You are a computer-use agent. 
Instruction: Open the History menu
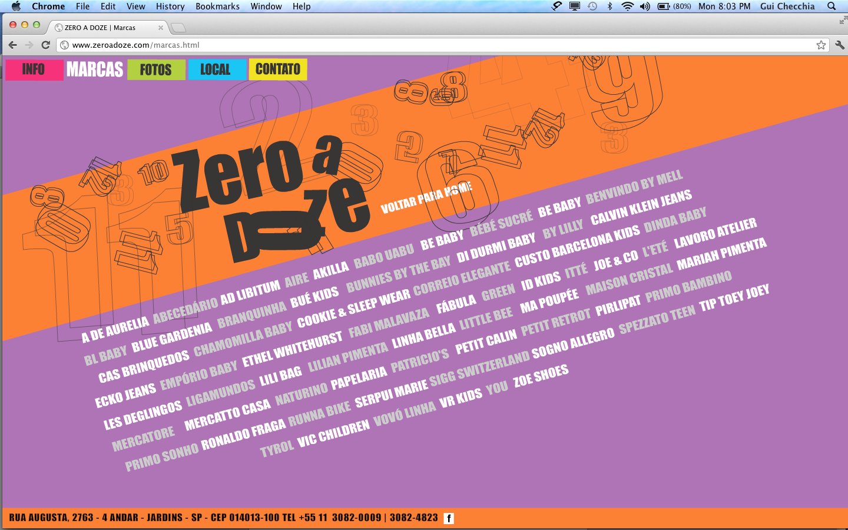[x=170, y=6]
